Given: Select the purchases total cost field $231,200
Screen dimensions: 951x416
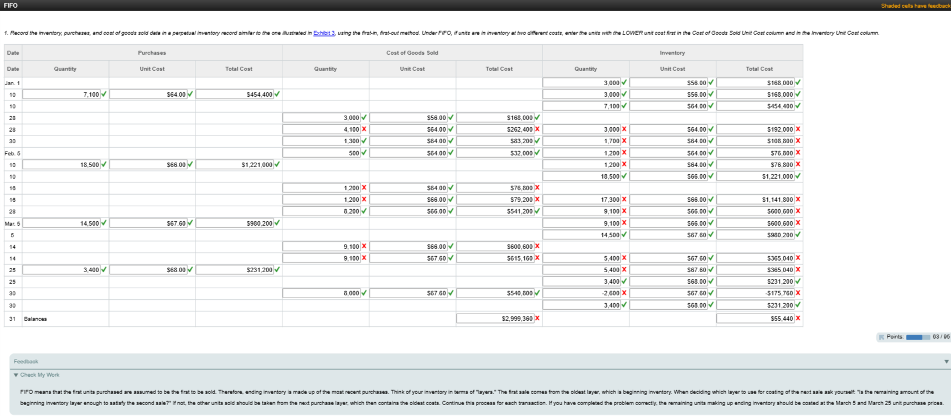Looking at the screenshot, I should [235, 270].
